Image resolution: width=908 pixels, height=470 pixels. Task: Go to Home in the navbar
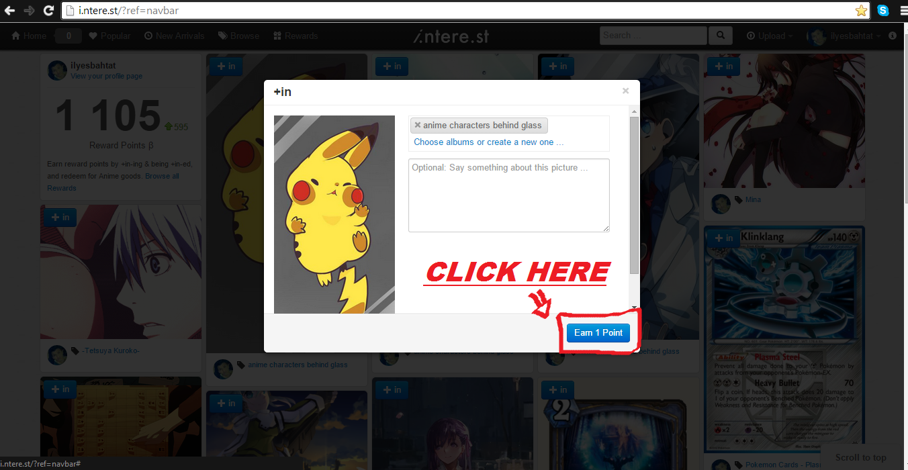point(29,36)
